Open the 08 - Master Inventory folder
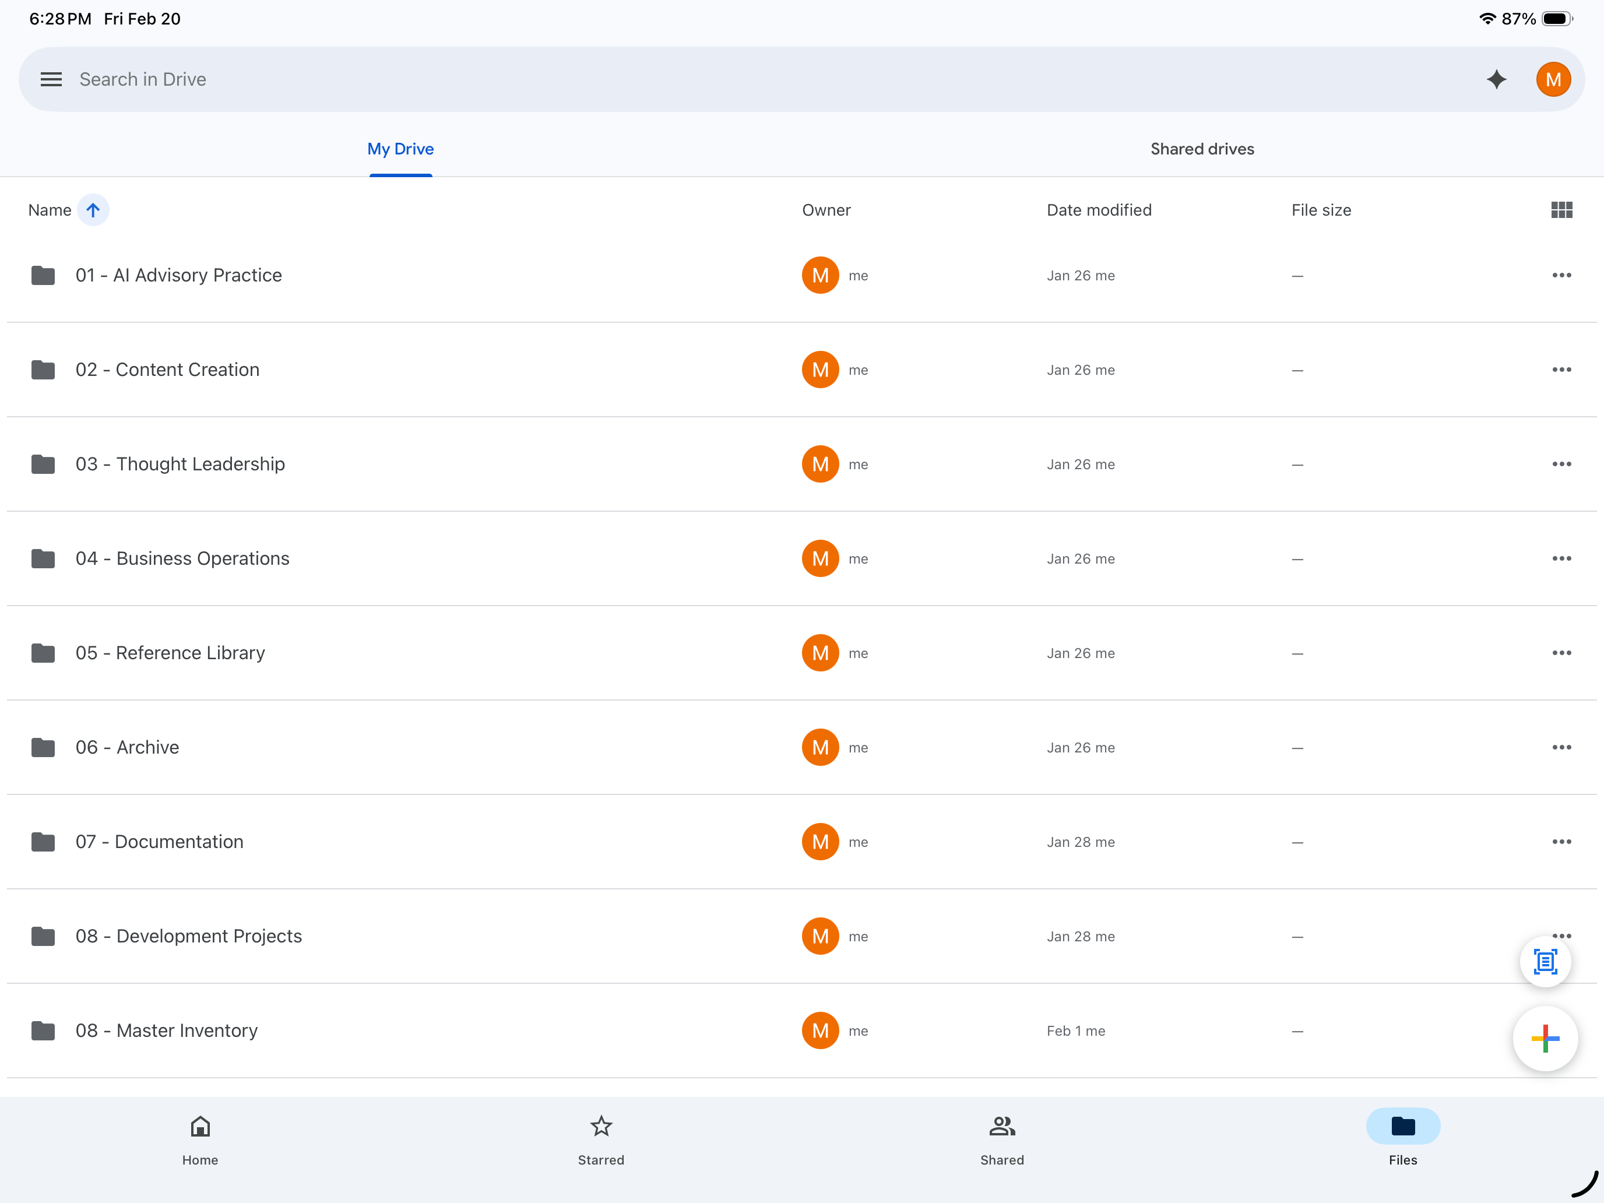The height and width of the screenshot is (1203, 1604). [x=166, y=1030]
